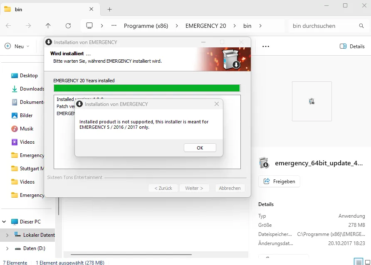Open the Musik folder in sidebar

click(x=27, y=129)
